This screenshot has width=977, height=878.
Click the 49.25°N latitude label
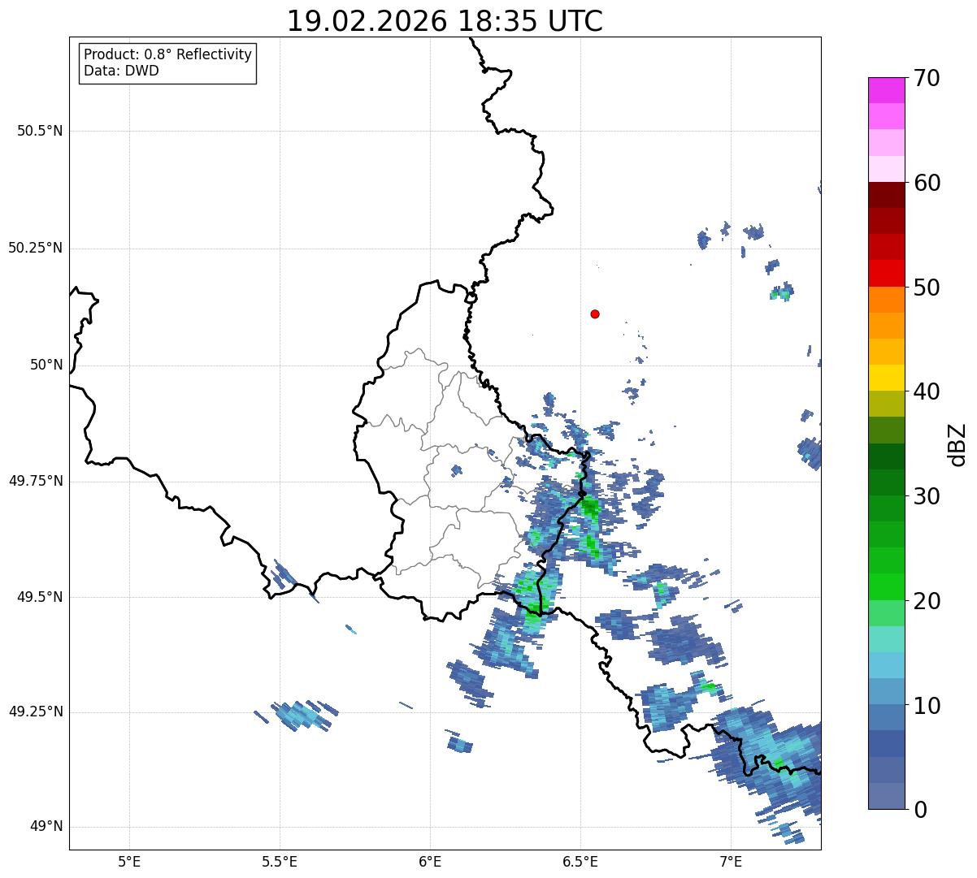tap(35, 711)
